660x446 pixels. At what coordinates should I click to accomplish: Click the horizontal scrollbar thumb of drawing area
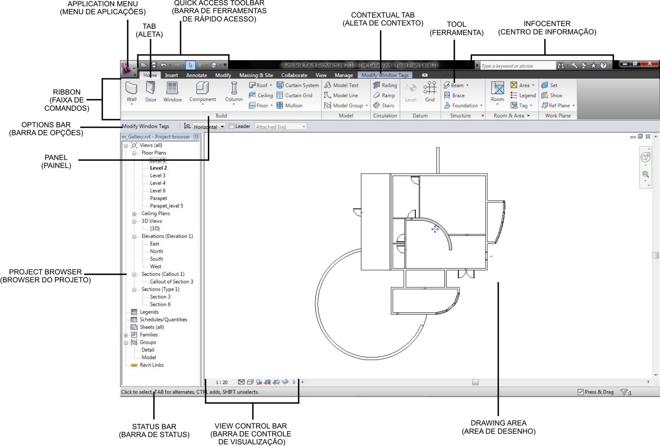475,382
